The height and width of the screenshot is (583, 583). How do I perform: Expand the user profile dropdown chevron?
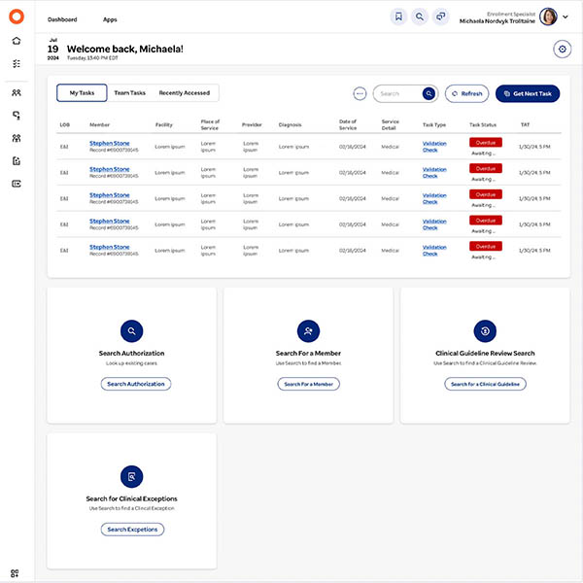[567, 17]
